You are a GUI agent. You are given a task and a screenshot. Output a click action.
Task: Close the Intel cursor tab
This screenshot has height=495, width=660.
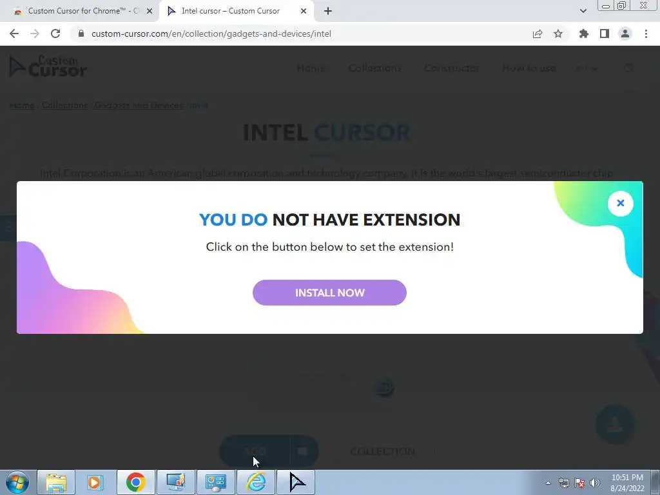point(304,11)
